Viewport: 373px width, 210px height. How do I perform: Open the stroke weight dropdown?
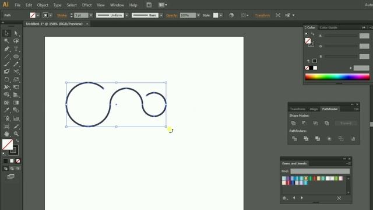click(x=91, y=15)
